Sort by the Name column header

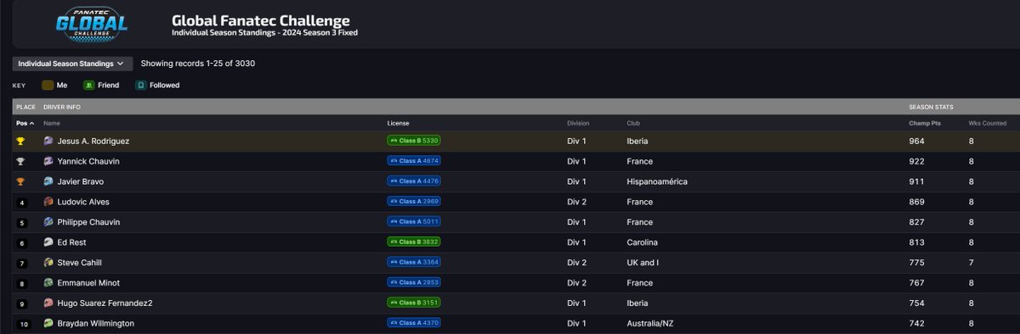pyautogui.click(x=52, y=124)
